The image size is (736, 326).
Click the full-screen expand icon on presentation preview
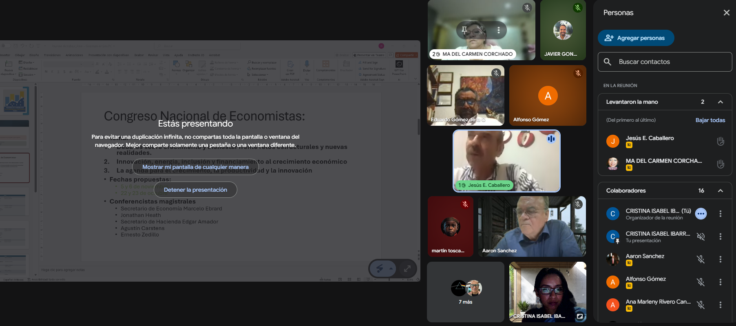tap(407, 269)
